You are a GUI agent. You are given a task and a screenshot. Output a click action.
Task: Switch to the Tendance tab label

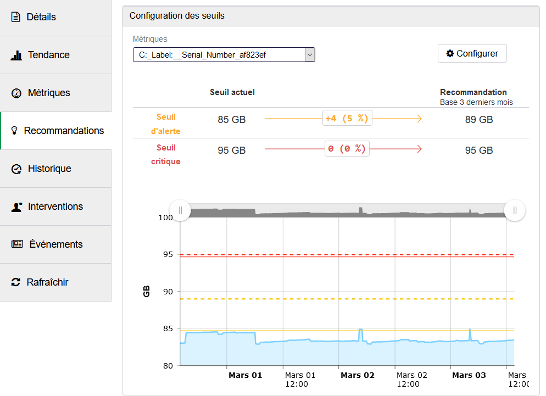tap(49, 55)
